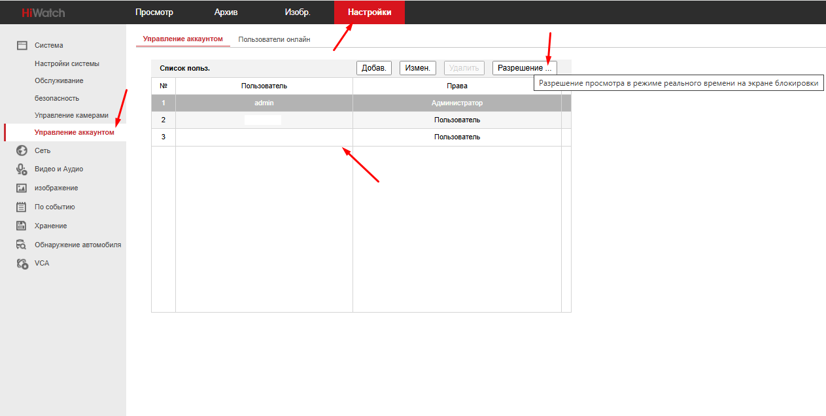Go to безопасность settings
The height and width of the screenshot is (416, 826).
pos(57,98)
